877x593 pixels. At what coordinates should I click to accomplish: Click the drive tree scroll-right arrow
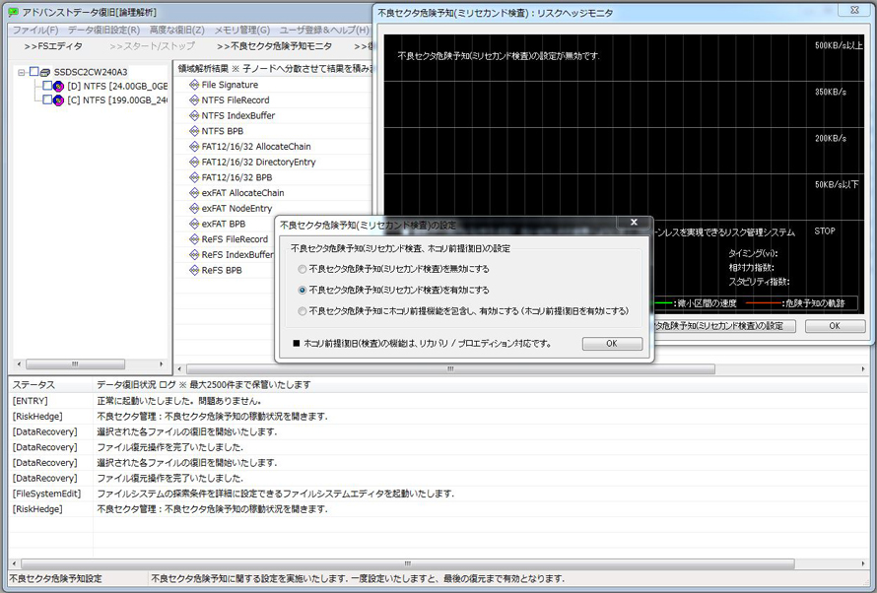click(x=162, y=364)
